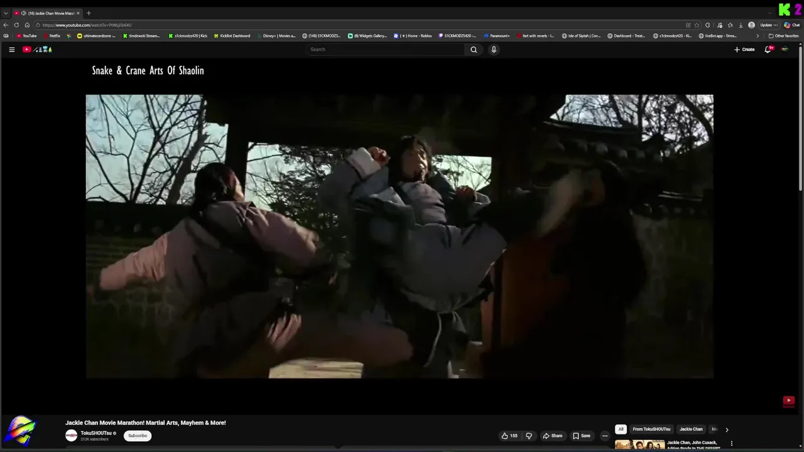
Task: Open fart with reverb bookmark
Action: coord(536,36)
